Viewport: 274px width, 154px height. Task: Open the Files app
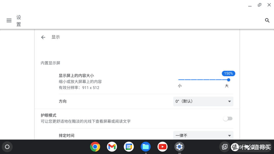pyautogui.click(x=145, y=147)
